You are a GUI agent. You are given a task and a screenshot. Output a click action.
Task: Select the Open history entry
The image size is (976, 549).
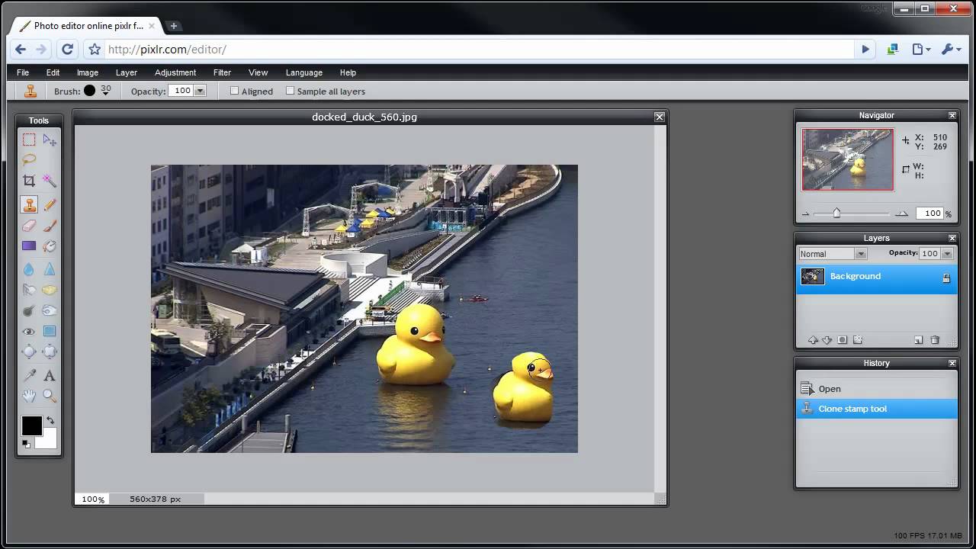[877, 389]
